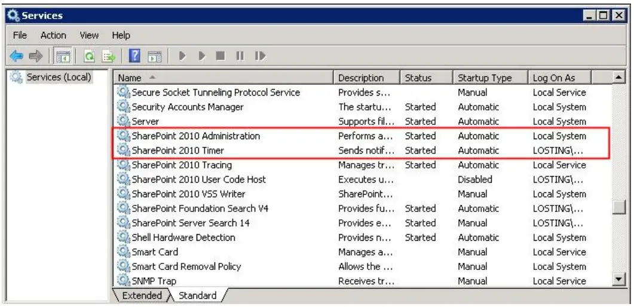This screenshot has height=307, width=634.
Task: Select the SharePoint 2010 Timer service name
Action: click(178, 151)
